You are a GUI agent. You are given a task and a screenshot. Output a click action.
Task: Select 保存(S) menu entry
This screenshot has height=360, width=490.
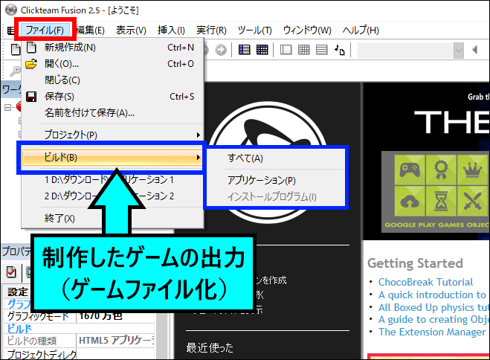[x=113, y=97]
